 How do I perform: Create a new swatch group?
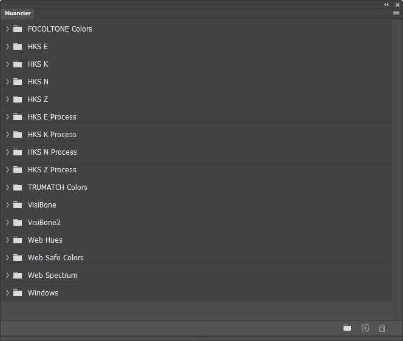coord(347,328)
